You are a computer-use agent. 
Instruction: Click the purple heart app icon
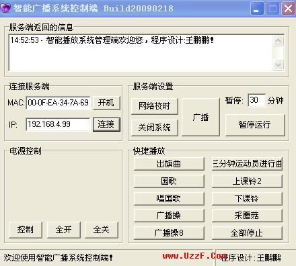pos(5,8)
